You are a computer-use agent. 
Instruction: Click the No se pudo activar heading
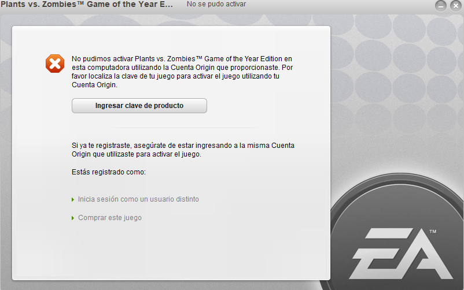pyautogui.click(x=216, y=4)
